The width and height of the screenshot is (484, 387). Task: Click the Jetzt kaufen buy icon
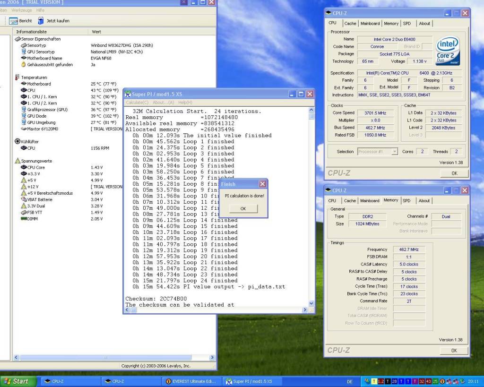pos(41,21)
